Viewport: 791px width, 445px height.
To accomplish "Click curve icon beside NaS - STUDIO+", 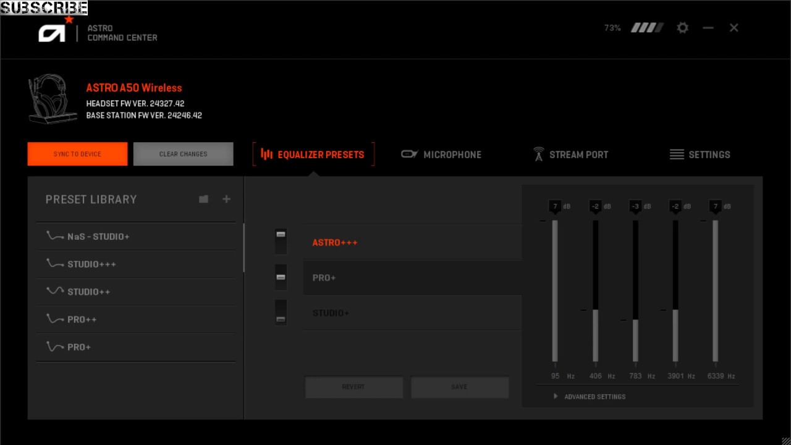I will click(x=55, y=236).
